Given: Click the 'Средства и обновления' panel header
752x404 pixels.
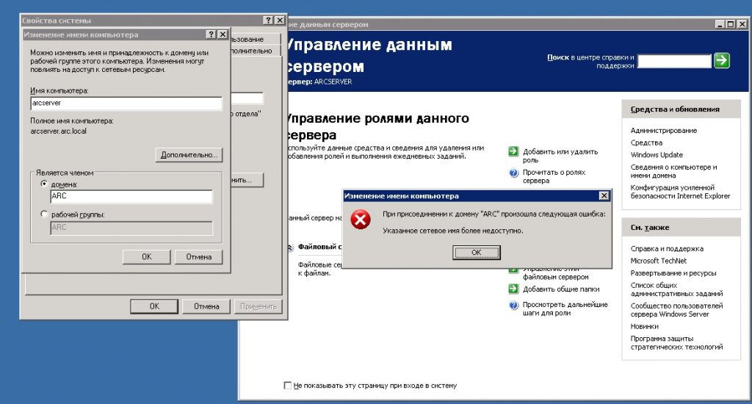Looking at the screenshot, I should point(681,109).
